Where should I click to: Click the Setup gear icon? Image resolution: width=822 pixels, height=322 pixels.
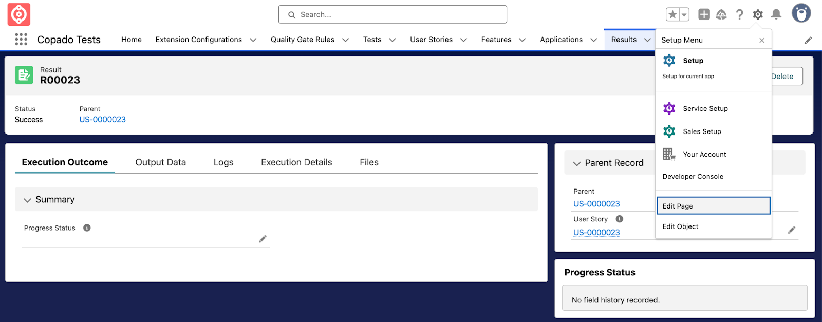pos(758,14)
